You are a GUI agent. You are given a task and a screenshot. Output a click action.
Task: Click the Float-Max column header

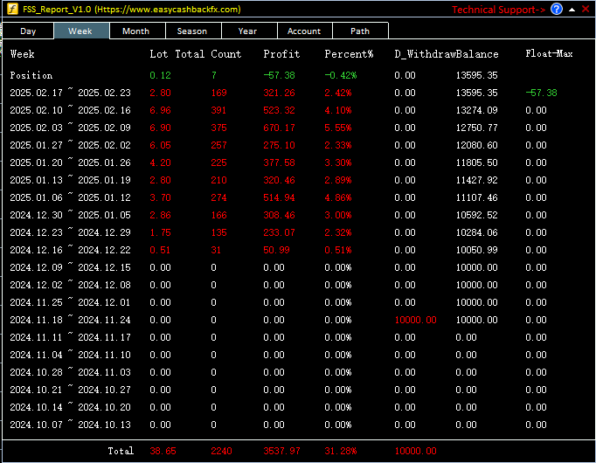549,53
